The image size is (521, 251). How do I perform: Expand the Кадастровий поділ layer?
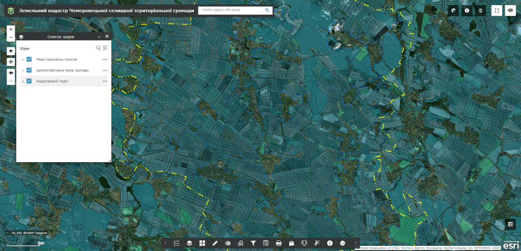coord(23,82)
